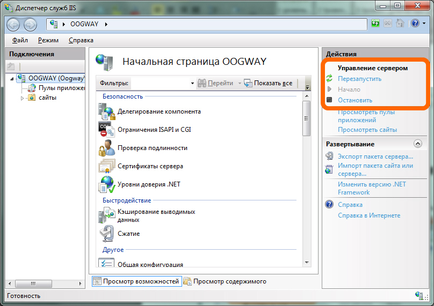Open Ограничения ISAPI и CGI feature icon

pos(106,130)
